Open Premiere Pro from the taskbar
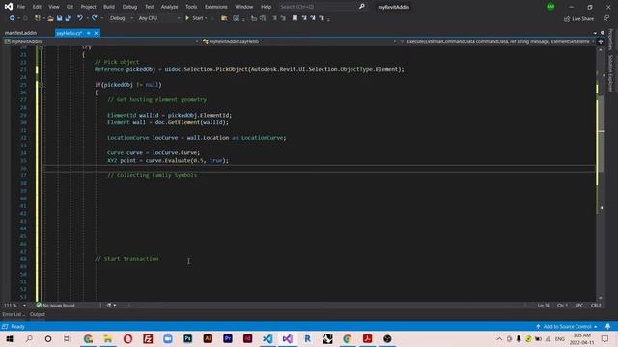Viewport: 618px width, 347px height. coord(228,338)
